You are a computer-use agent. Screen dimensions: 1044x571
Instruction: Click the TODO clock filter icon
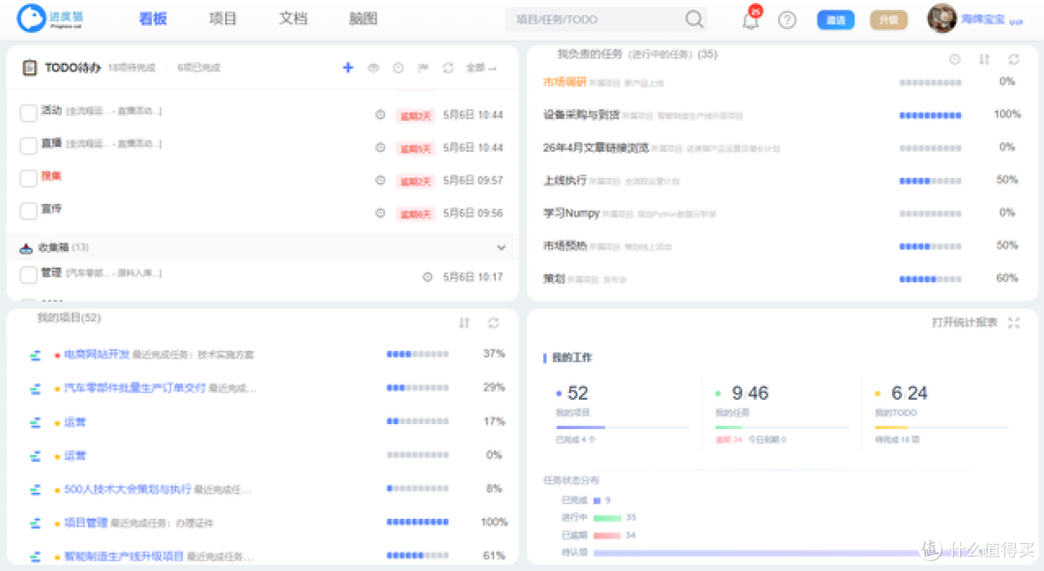pos(398,68)
